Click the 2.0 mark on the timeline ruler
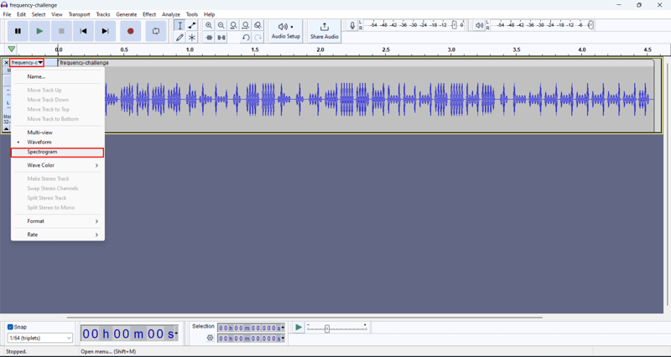 (320, 49)
